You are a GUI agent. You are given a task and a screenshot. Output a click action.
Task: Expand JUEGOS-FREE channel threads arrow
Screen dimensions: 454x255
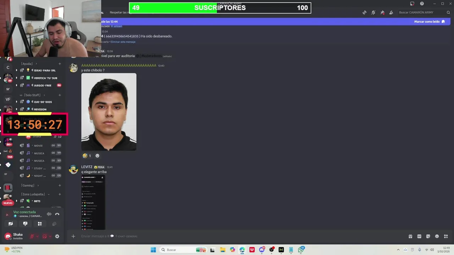coord(16,85)
